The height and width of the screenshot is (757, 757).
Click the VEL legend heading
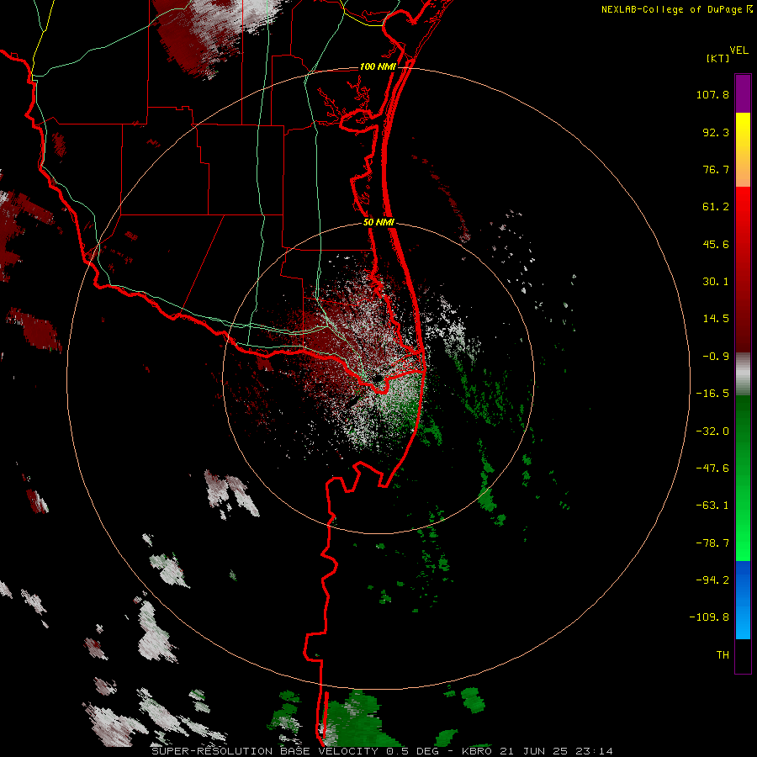738,50
